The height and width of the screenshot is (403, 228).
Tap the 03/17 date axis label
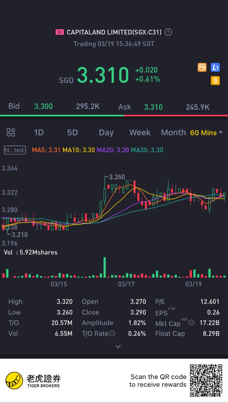point(126,284)
